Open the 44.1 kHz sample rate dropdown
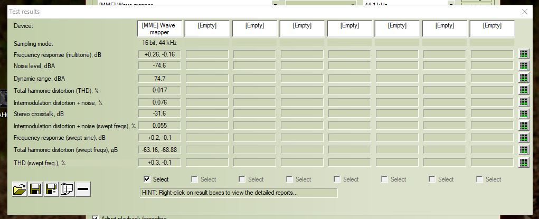 pyautogui.click(x=450, y=3)
